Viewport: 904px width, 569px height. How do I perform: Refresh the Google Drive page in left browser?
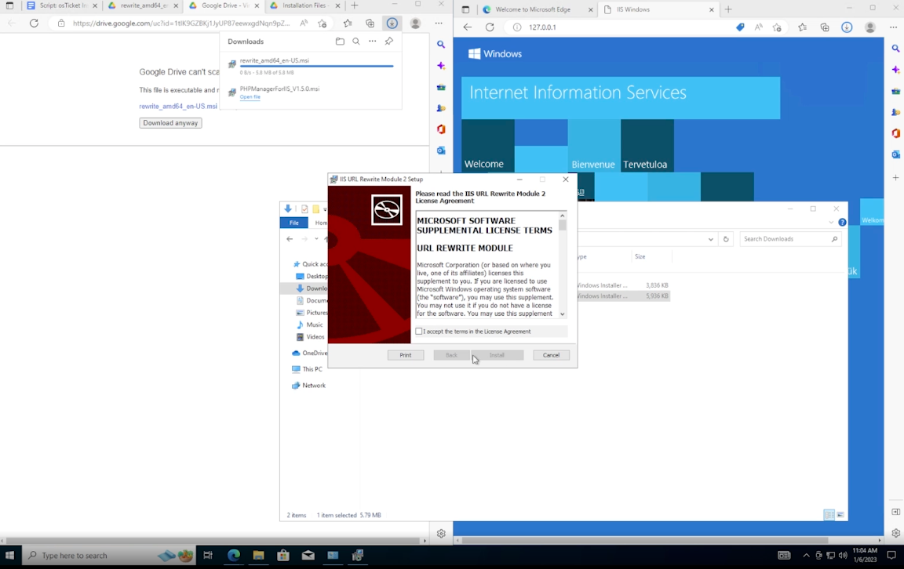coord(34,23)
